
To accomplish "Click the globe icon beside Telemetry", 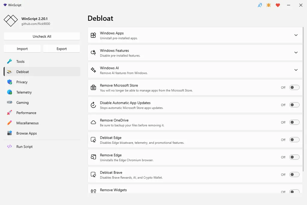I will click(x=9, y=92).
